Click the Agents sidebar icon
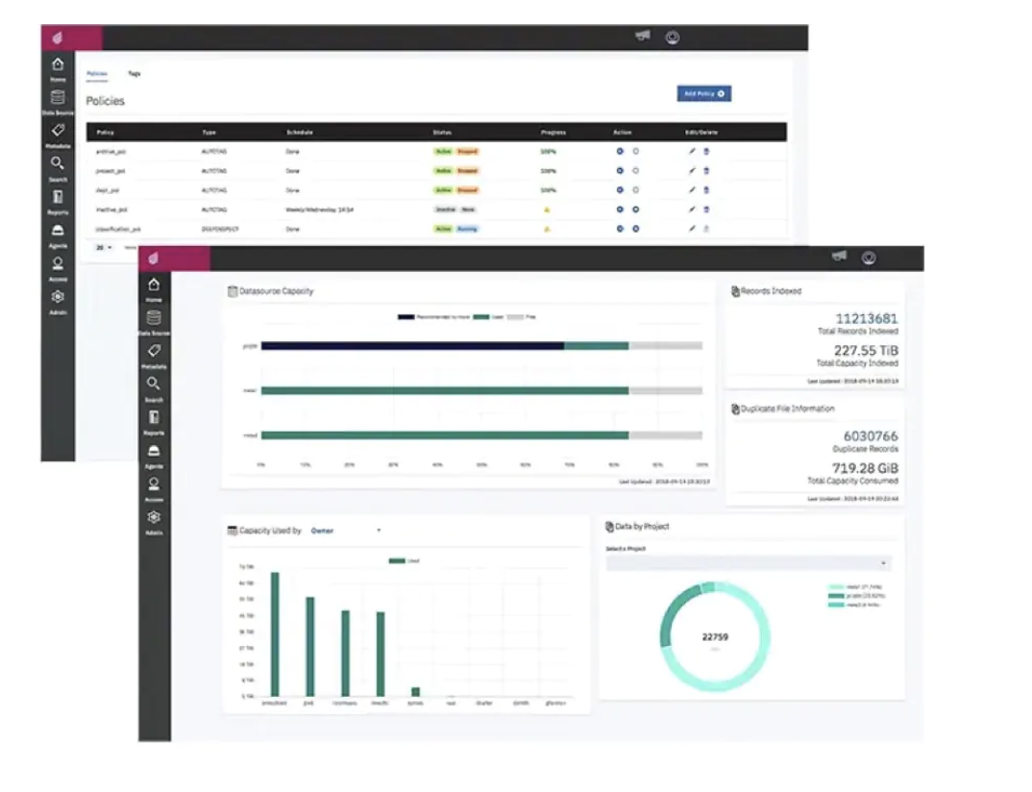The image size is (1032, 792). tap(155, 452)
